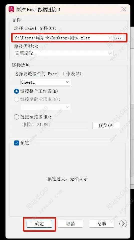Viewport: 134px width, 240px height.
Task: Close the 新建 Excel 数据链接 dialog
Action: tap(124, 10)
